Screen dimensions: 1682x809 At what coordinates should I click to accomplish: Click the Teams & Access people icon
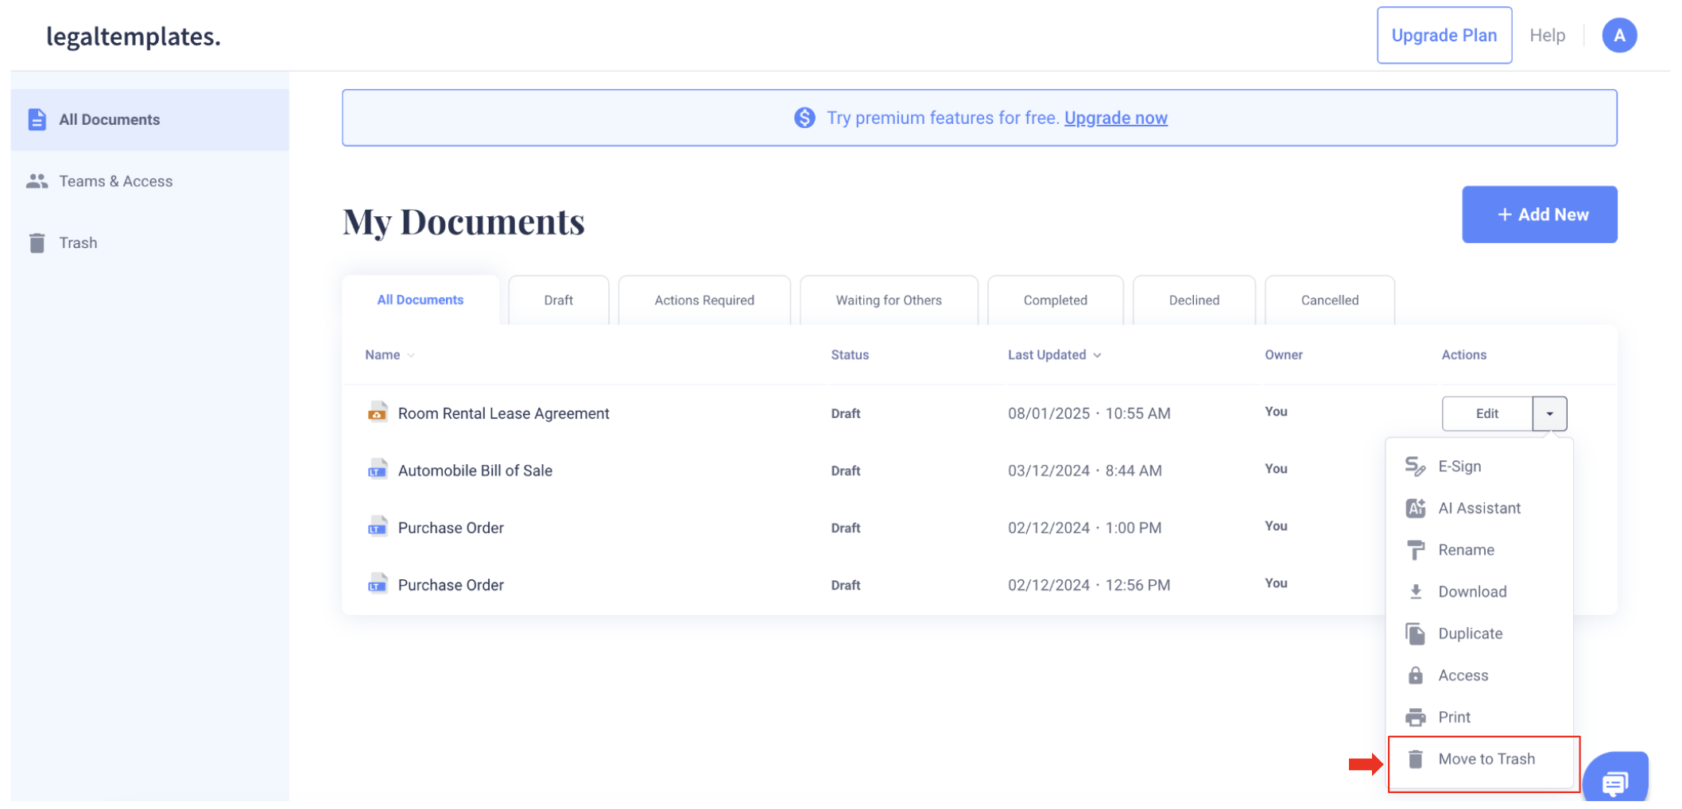point(37,181)
